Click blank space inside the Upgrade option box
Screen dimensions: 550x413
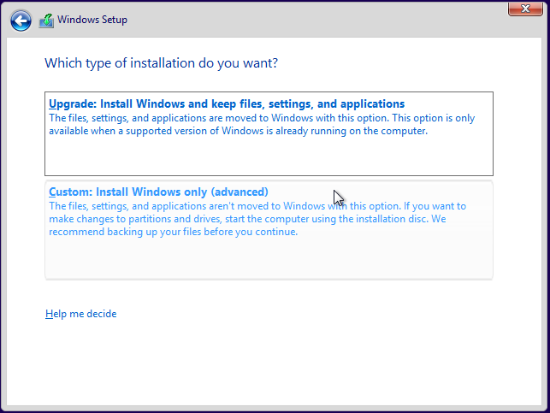[269, 158]
